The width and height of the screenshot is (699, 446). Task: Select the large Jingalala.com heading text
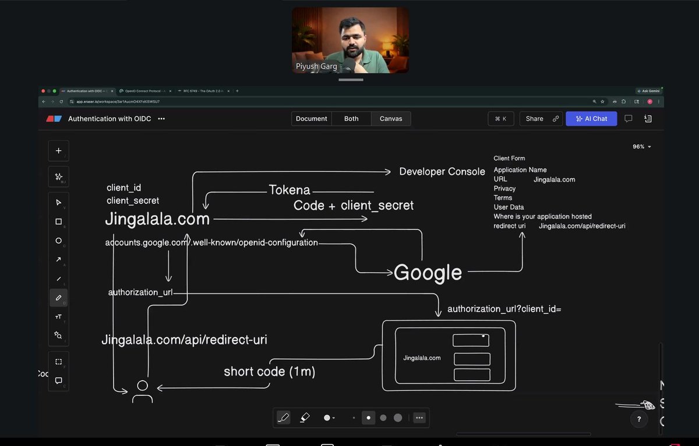click(x=157, y=219)
